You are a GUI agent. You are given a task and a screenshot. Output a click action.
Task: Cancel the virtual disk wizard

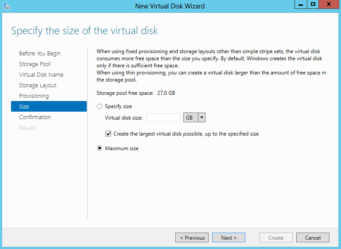click(x=313, y=237)
